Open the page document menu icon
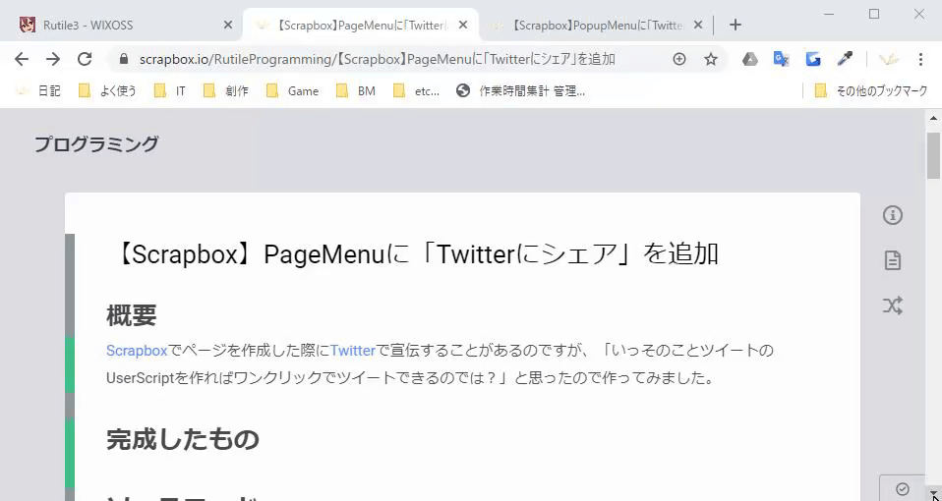Screen dimensions: 942x501 coord(893,260)
